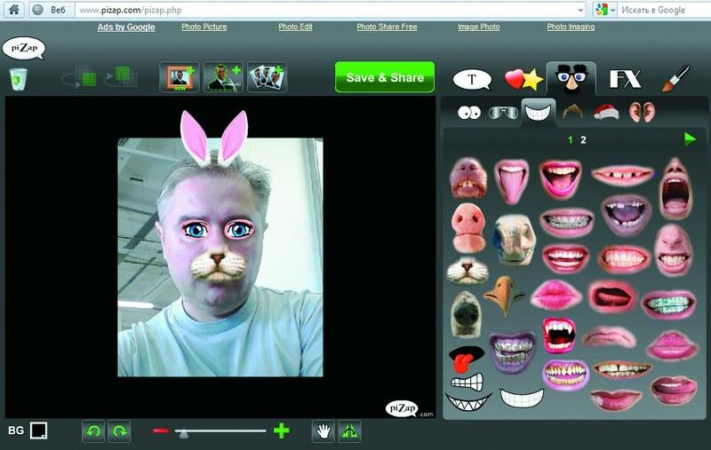Open the Santa hat sticker category
This screenshot has height=450, width=711.
(605, 113)
